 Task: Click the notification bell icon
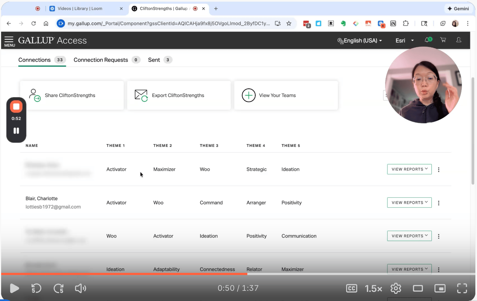coord(428,40)
